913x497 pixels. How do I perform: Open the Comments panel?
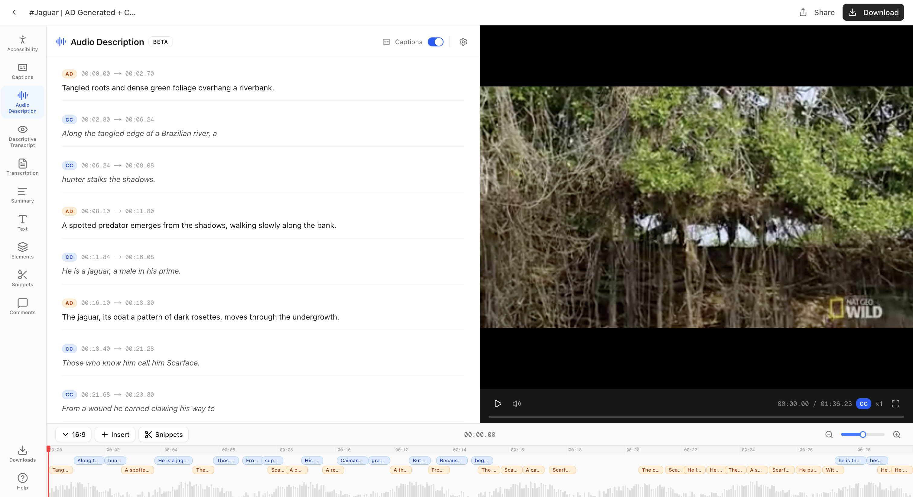point(22,306)
